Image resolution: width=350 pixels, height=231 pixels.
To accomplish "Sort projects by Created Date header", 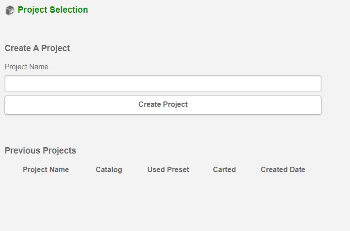I will coord(283,170).
